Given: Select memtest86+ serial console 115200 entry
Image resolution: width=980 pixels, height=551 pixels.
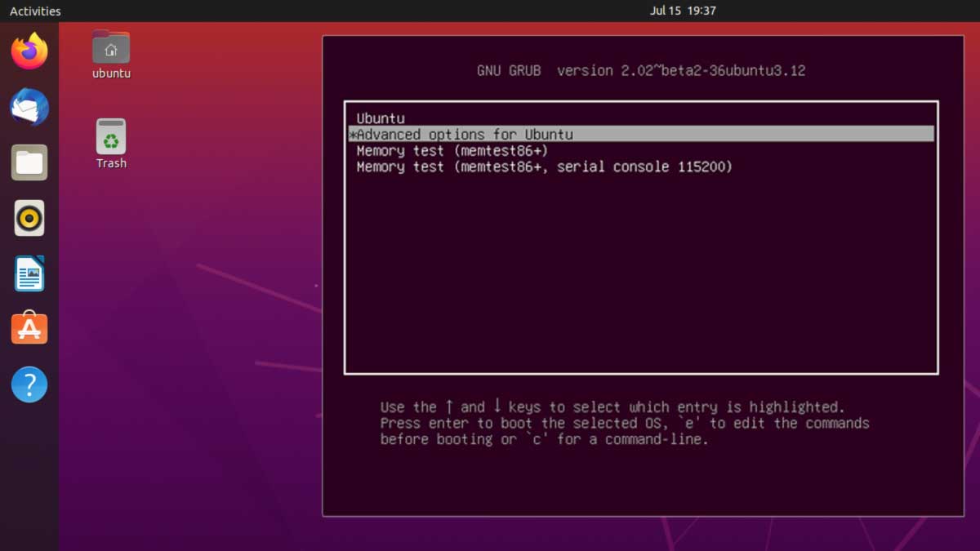Looking at the screenshot, I should [x=640, y=167].
